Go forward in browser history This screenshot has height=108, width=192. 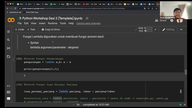11,8
